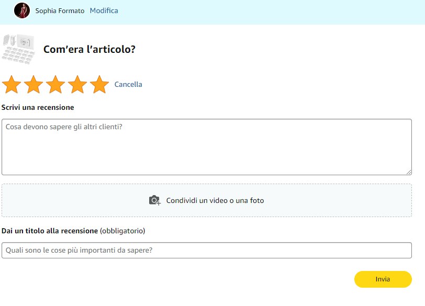
Task: Click the product thumbnail image
Action: tap(18, 49)
